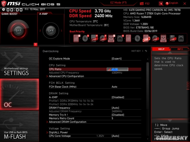Image resolution: width=190 pixels, height=142 pixels.
Task: Click the F12 screenshot camera icon
Action: tap(142, 4)
